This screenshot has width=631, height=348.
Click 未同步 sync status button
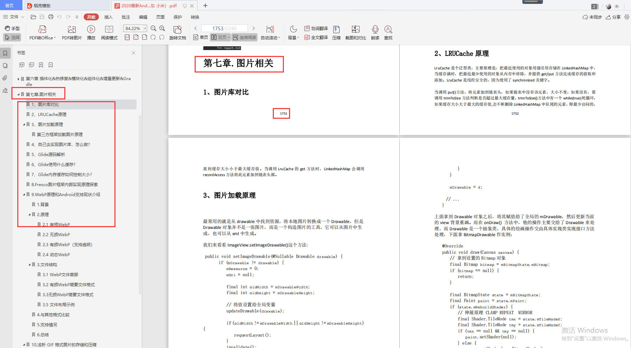592,17
